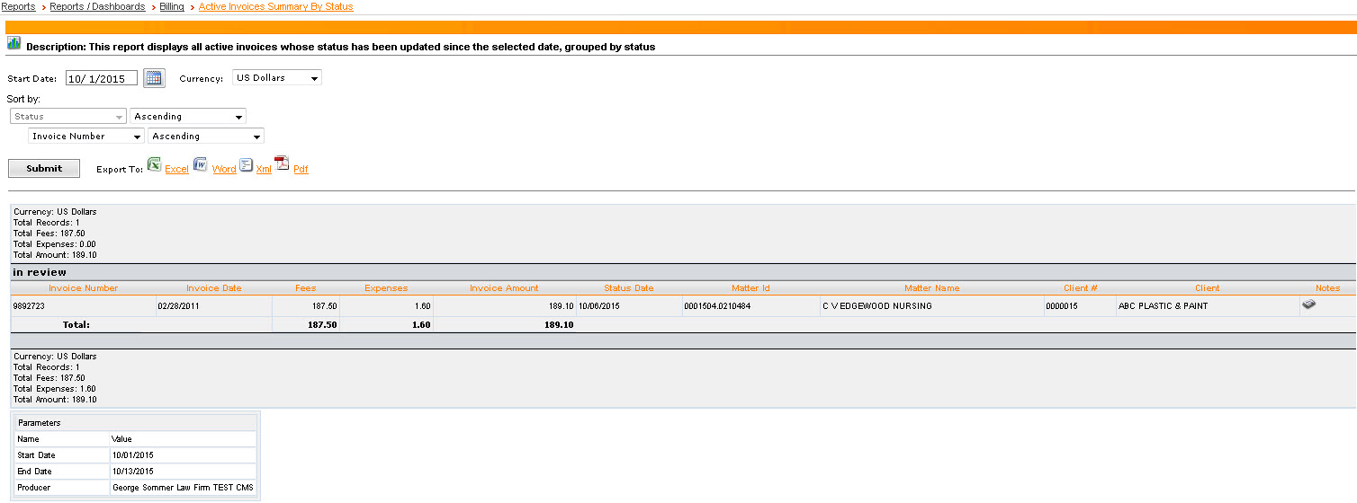This screenshot has height=503, width=1357.
Task: Click the Active Invoices Summary By Status breadcrumb
Action: coord(275,6)
